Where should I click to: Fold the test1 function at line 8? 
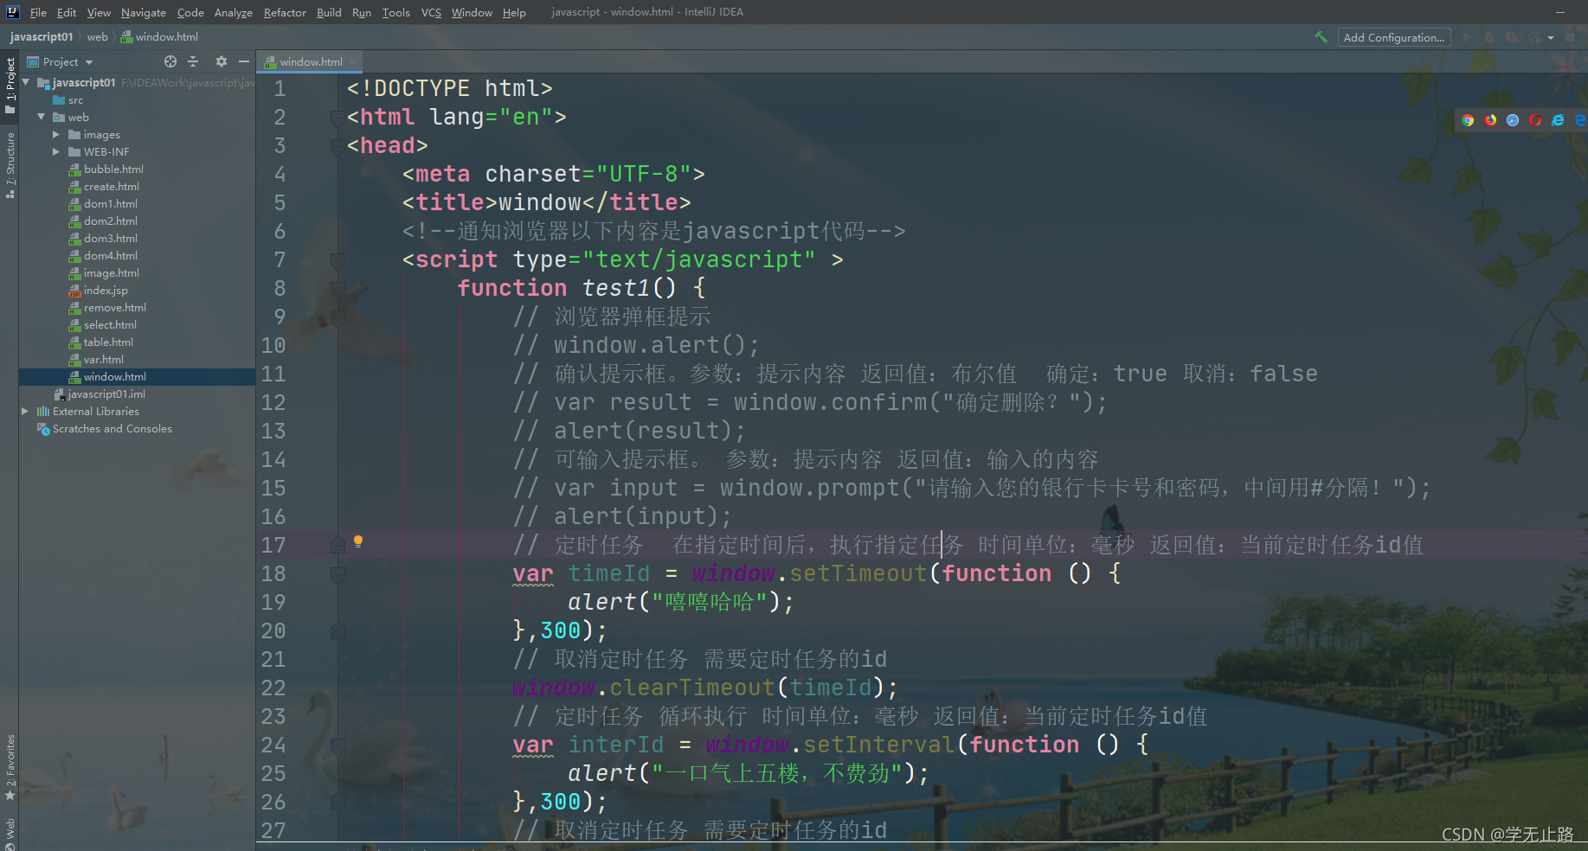(x=338, y=288)
